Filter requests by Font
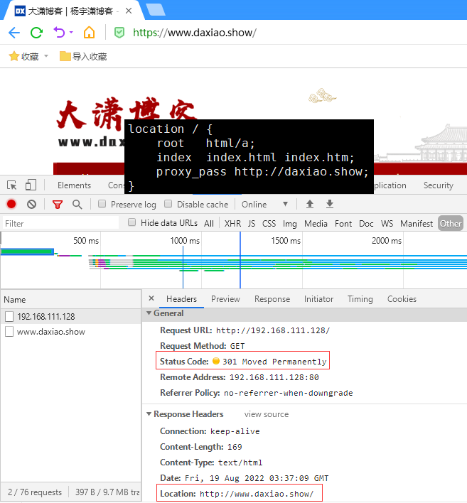This screenshot has height=503, width=467. click(x=343, y=224)
